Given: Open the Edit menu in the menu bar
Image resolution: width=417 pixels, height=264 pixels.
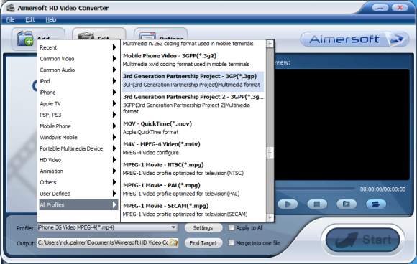Looking at the screenshot, I should click(30, 19).
